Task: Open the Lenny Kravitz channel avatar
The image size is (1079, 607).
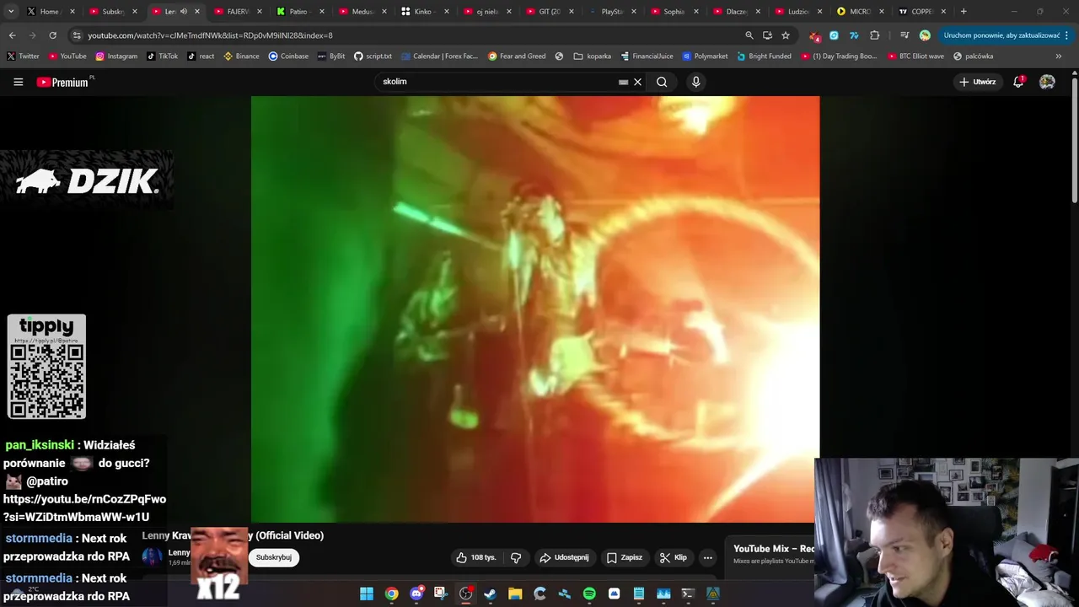Action: (152, 556)
